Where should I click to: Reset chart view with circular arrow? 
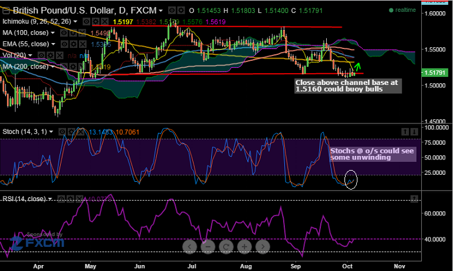(x=226, y=247)
